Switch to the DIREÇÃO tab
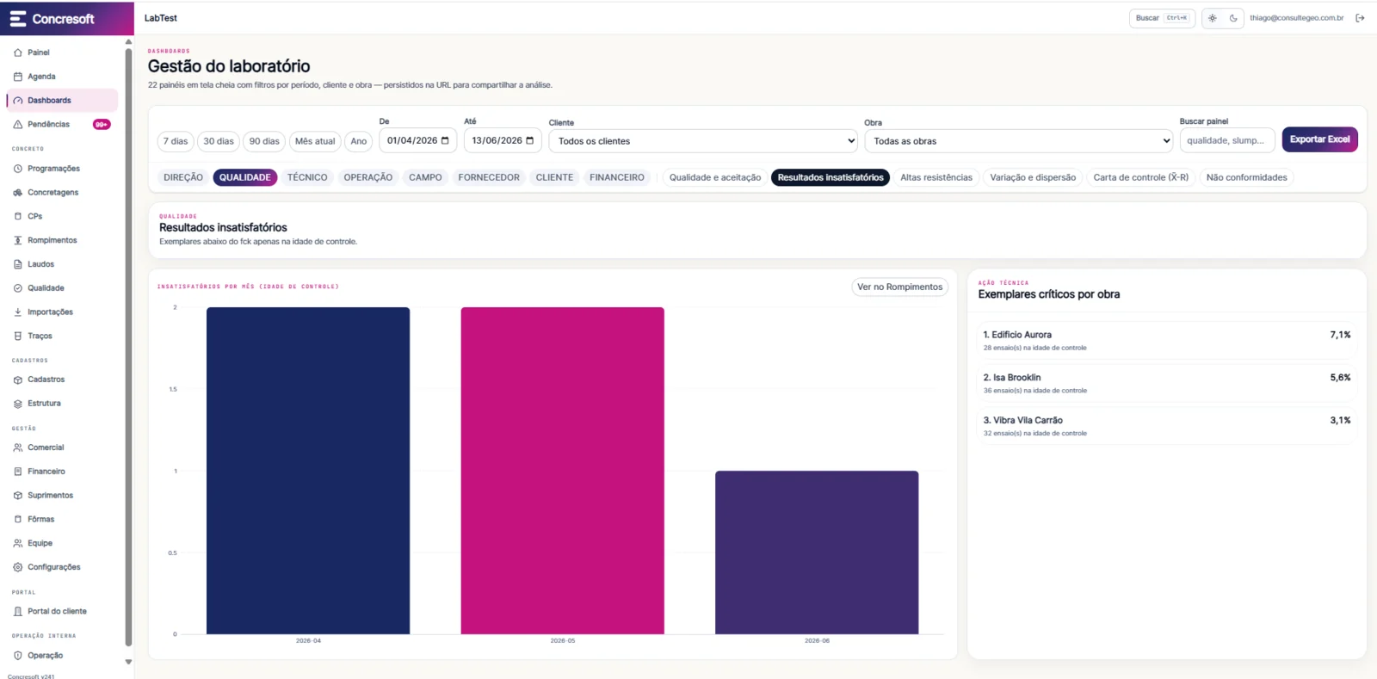1377x679 pixels. point(183,177)
